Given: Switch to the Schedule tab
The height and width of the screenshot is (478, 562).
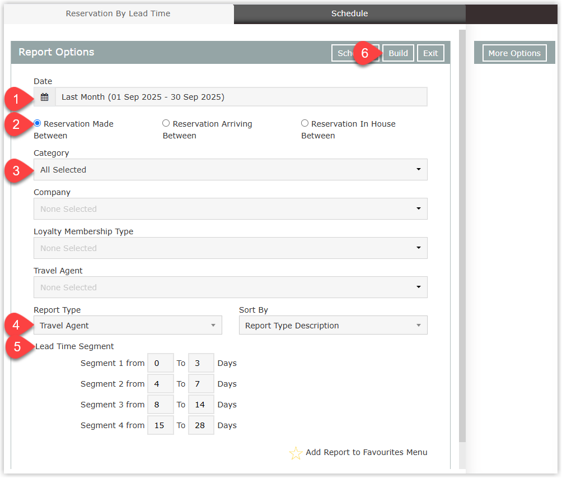Looking at the screenshot, I should click(x=349, y=13).
